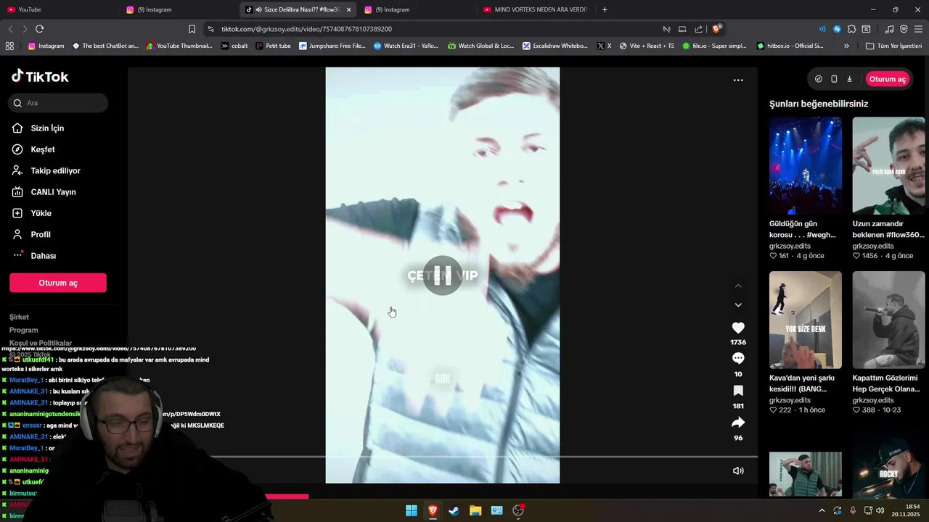
Task: Open the Windows Start menu
Action: click(412, 510)
